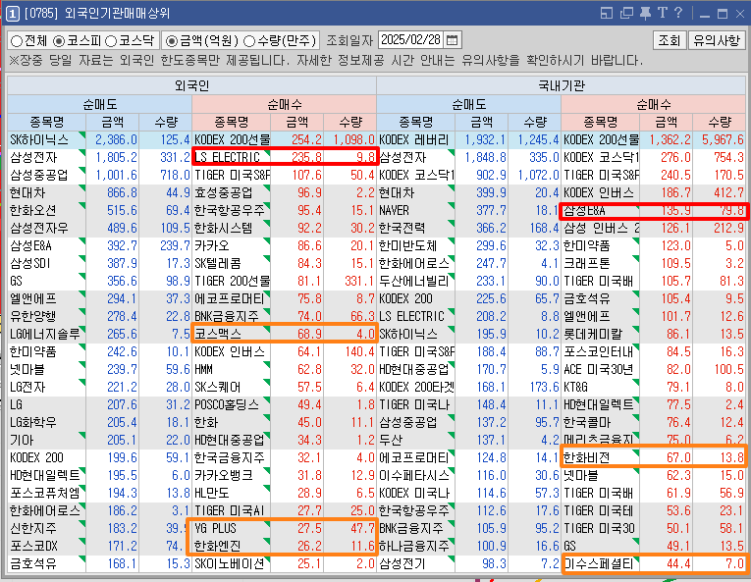Image resolution: width=751 pixels, height=582 pixels.
Task: Select 포스코DX in foreign net-sell list
Action: pos(32,546)
